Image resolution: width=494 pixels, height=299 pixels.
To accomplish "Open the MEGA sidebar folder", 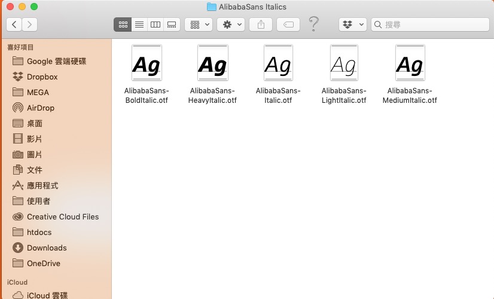I will pos(56,92).
